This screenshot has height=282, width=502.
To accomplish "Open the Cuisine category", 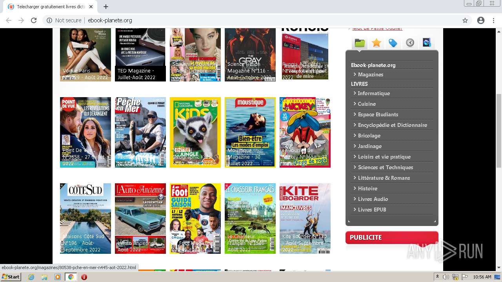I will tap(367, 104).
